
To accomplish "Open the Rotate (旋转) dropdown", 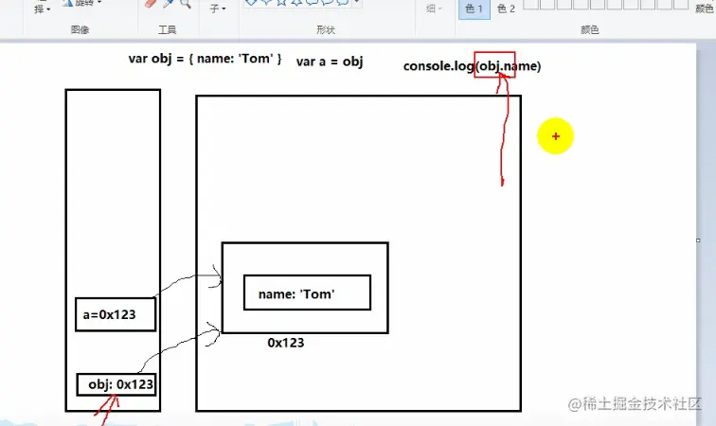I will click(x=83, y=3).
